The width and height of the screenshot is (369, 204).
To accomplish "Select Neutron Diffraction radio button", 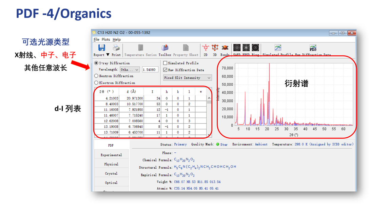I will [x=96, y=76].
